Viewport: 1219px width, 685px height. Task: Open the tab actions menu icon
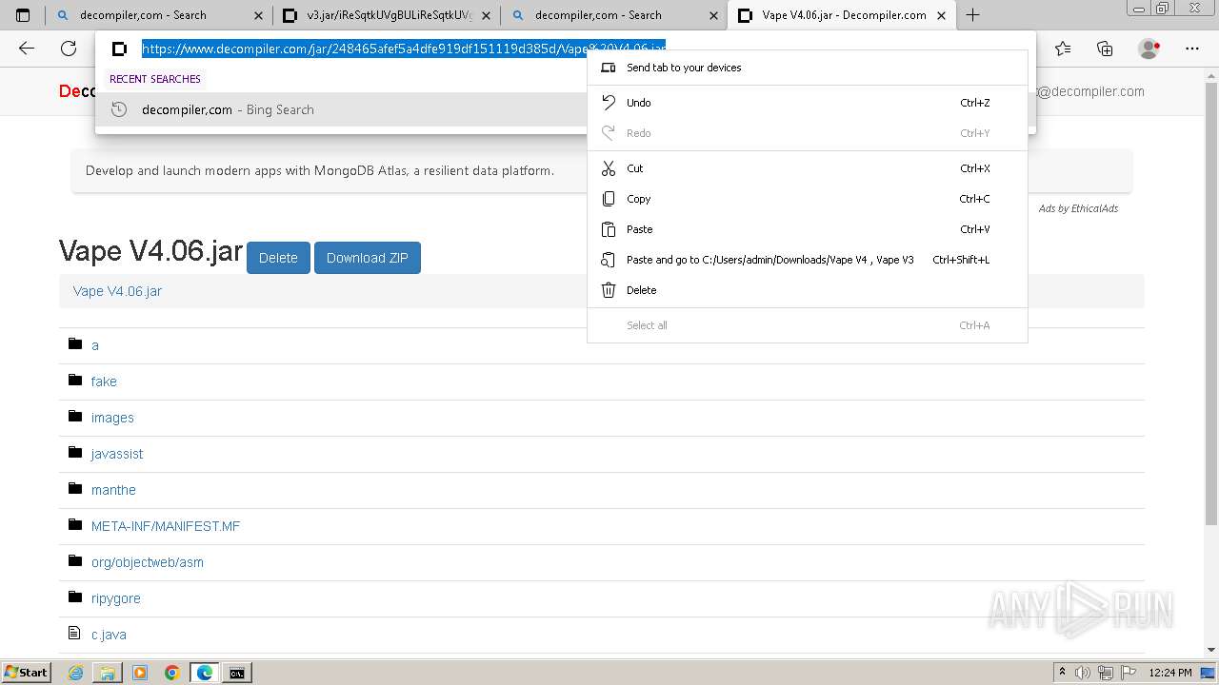[23, 15]
